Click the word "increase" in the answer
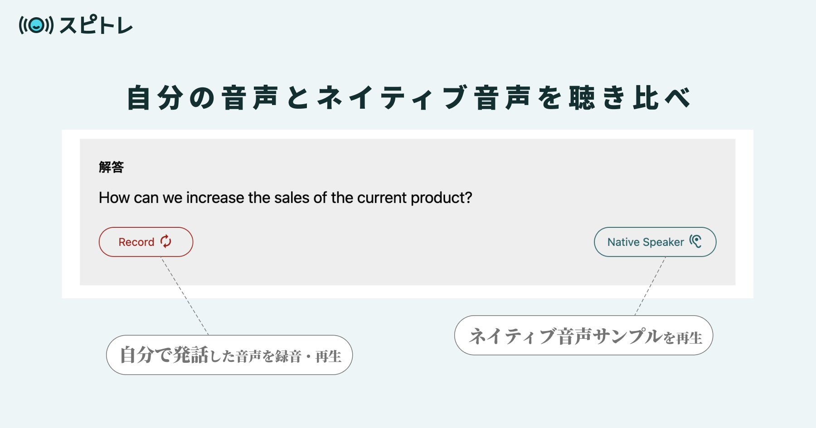 tap(215, 198)
